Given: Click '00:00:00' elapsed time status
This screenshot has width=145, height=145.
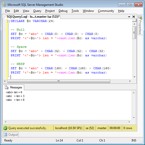Looking at the screenshot, I should click(x=115, y=128).
